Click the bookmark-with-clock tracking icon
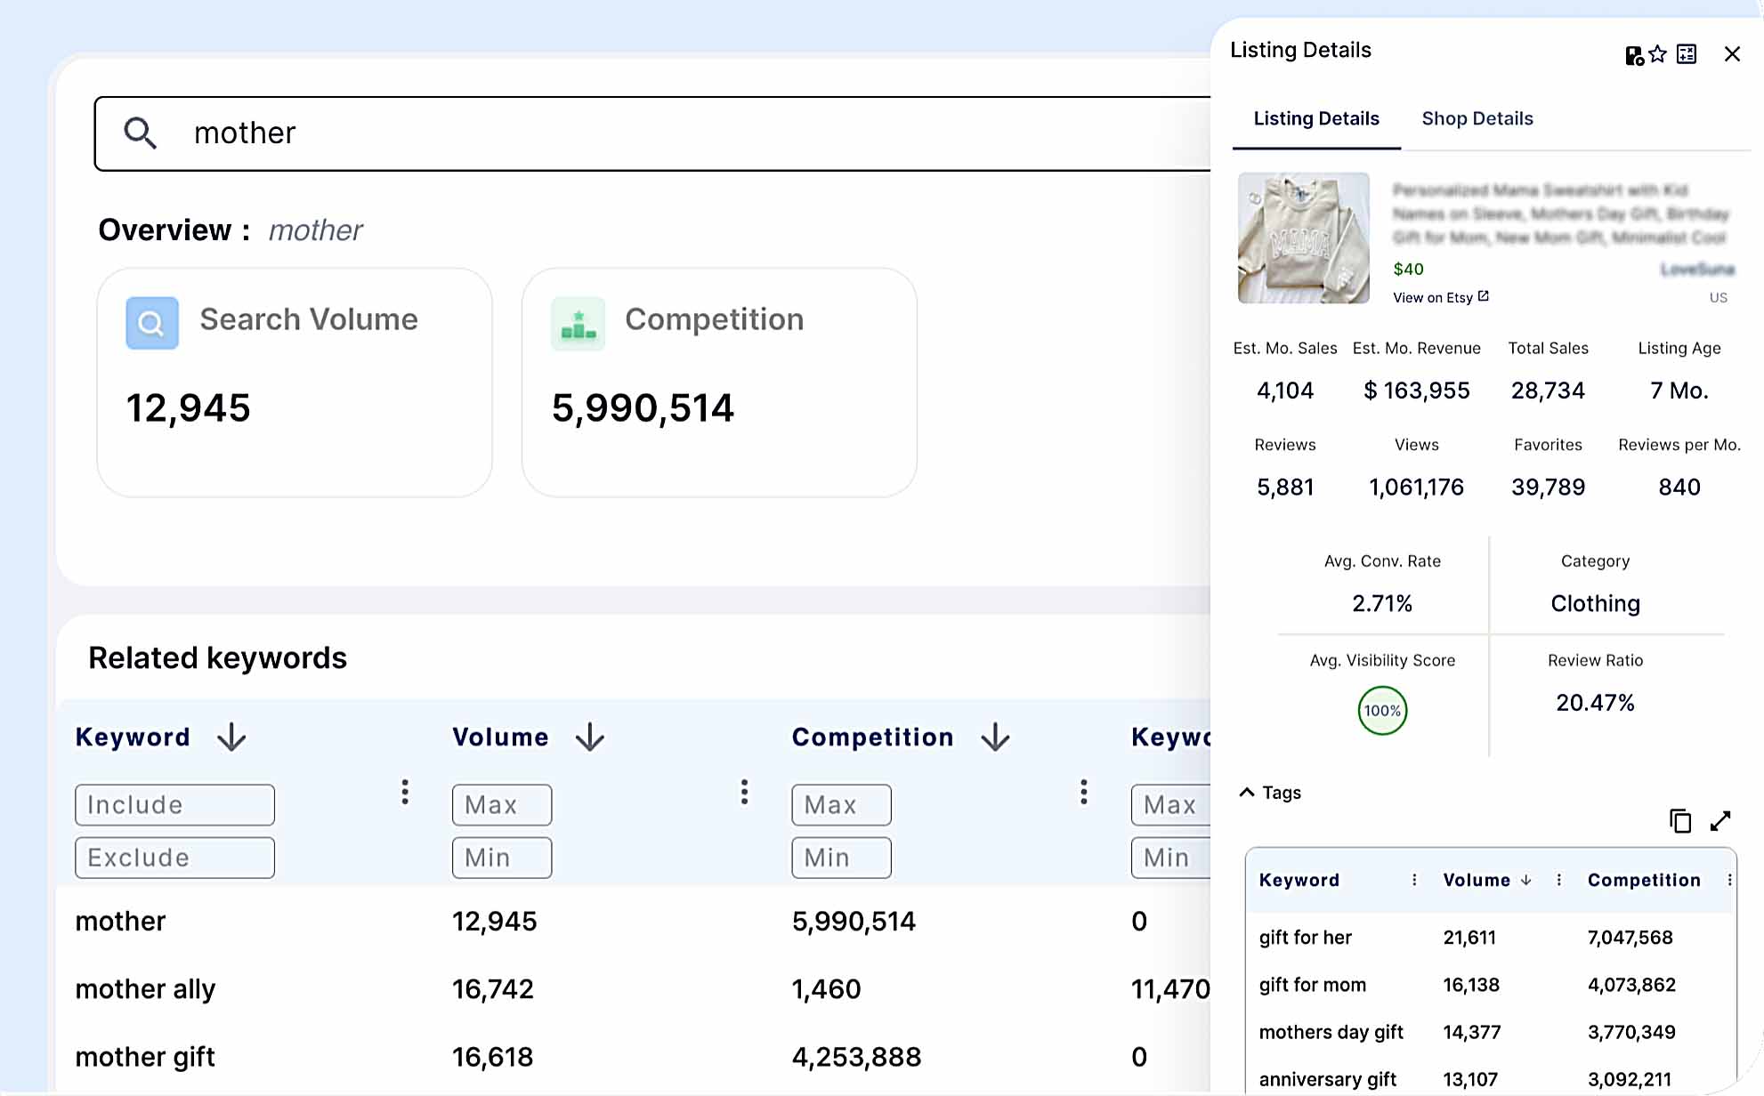This screenshot has width=1764, height=1096. click(1632, 54)
